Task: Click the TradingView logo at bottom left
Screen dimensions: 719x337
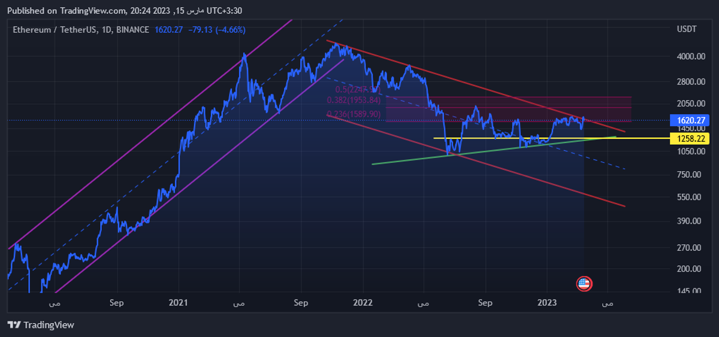Action: coord(41,325)
